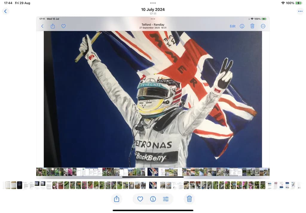Show photo info from the bottom toolbar
This screenshot has width=306, height=213.
tap(153, 199)
